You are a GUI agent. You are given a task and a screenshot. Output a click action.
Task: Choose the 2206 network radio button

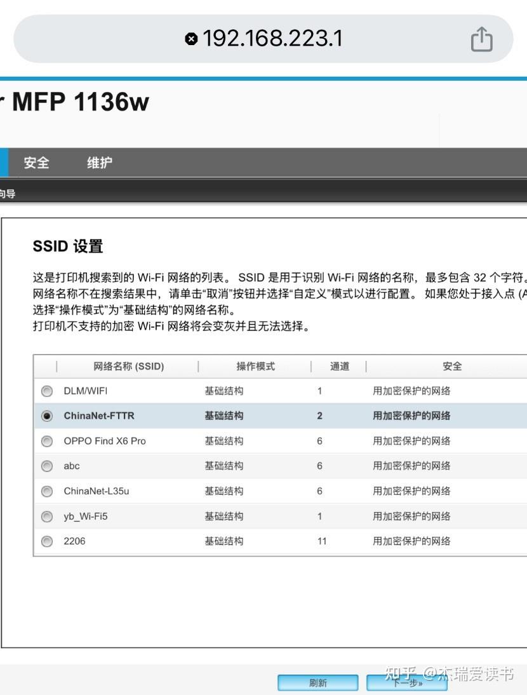(46, 541)
